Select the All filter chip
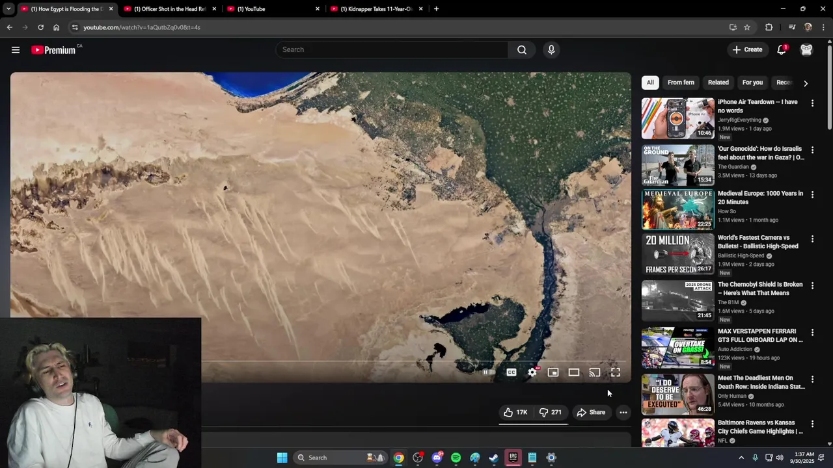 click(x=650, y=83)
